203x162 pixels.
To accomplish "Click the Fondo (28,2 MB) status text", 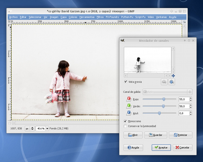I will [59, 128].
